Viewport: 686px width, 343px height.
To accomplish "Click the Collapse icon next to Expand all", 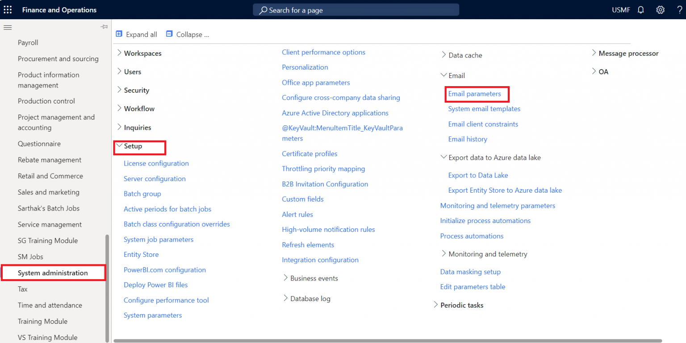I will pos(169,33).
